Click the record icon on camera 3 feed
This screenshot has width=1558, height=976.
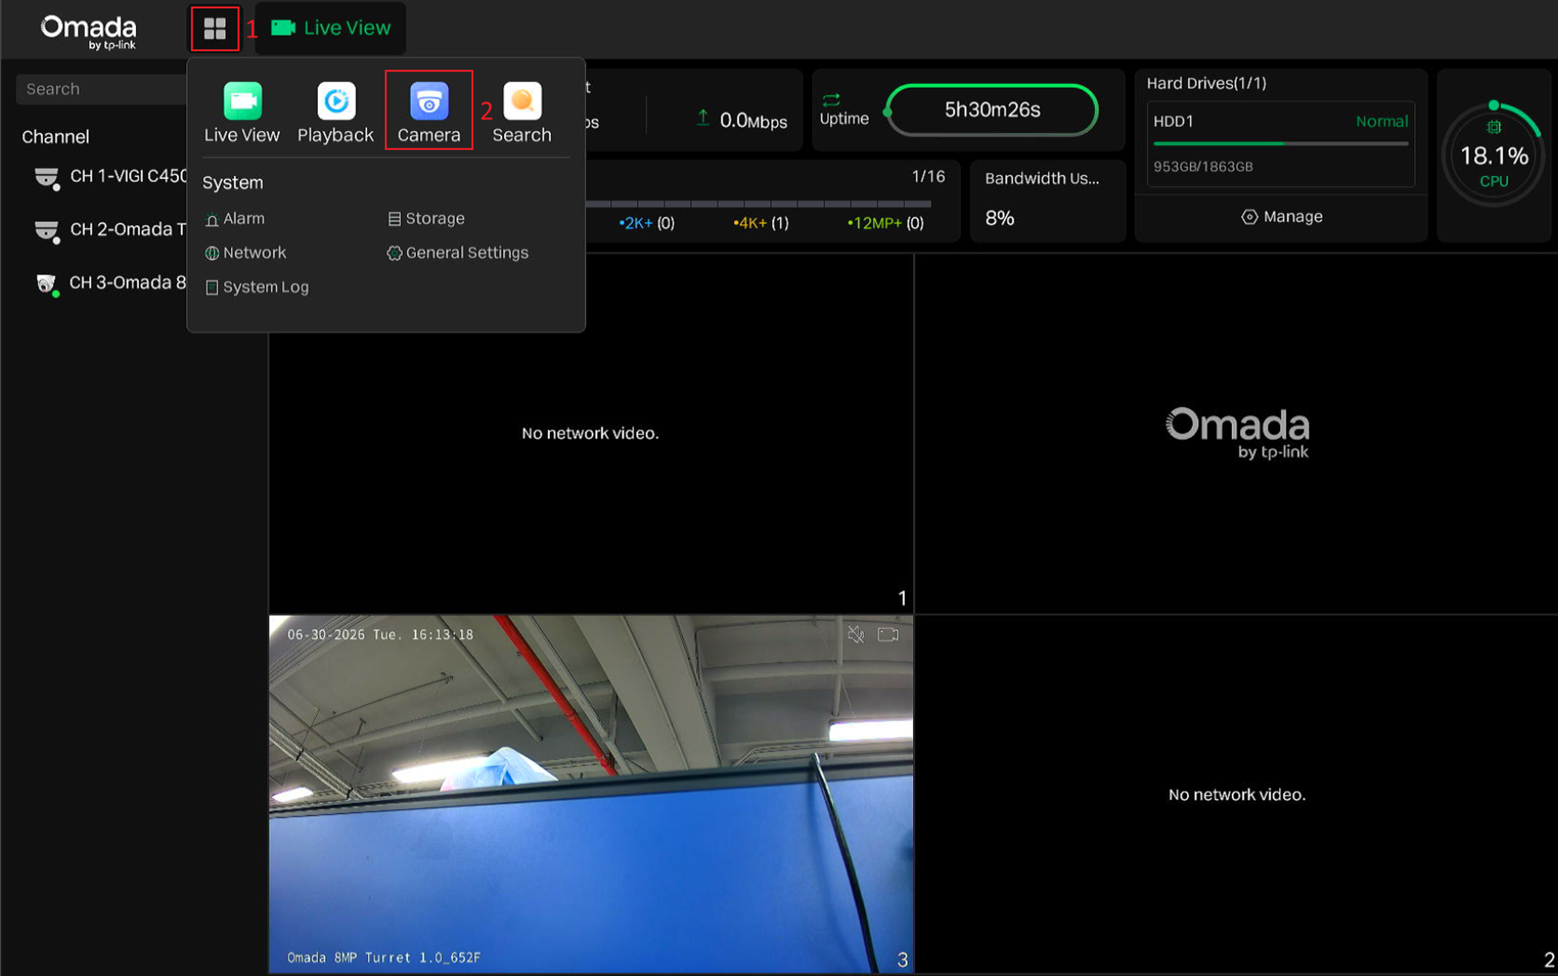click(x=888, y=634)
